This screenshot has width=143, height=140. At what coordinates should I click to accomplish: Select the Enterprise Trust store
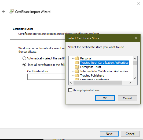[x=91, y=67]
